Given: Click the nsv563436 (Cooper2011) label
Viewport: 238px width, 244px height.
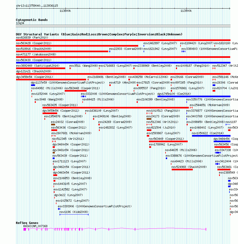Looking at the screenshot, I should point(69,127).
